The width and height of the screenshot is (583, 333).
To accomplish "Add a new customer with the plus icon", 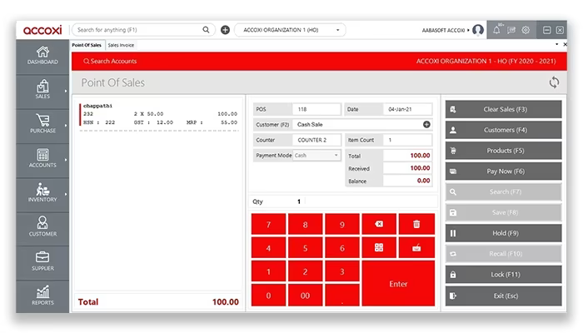I will [x=426, y=125].
